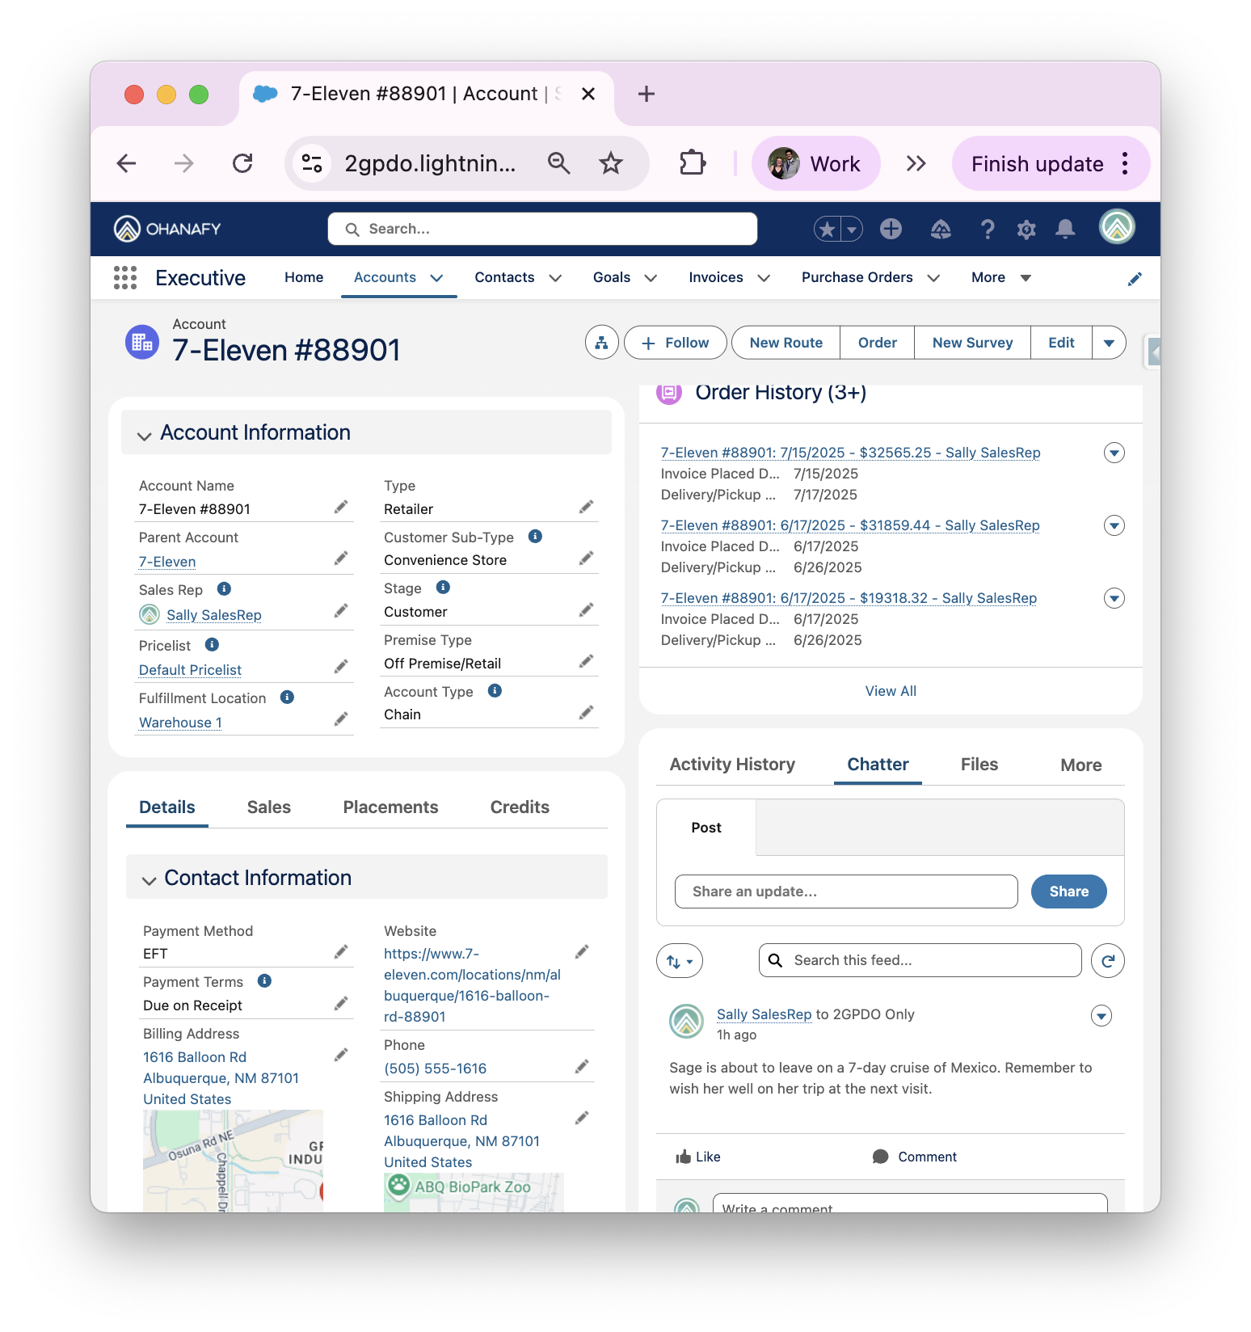Comment on Sally SalesRep's post
This screenshot has width=1251, height=1332.
pyautogui.click(x=915, y=1157)
